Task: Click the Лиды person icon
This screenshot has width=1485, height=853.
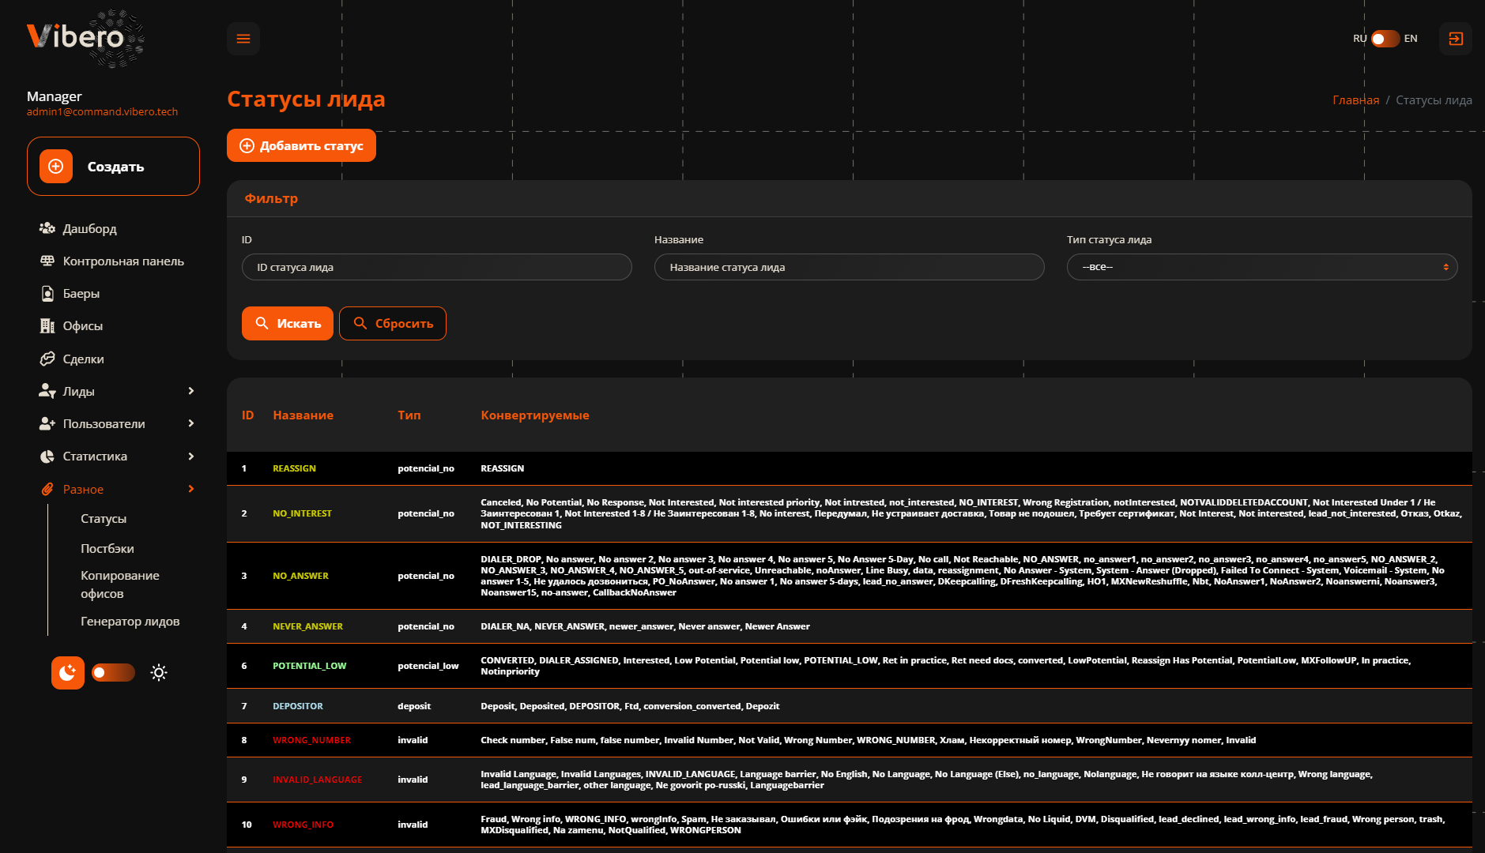Action: coord(47,391)
